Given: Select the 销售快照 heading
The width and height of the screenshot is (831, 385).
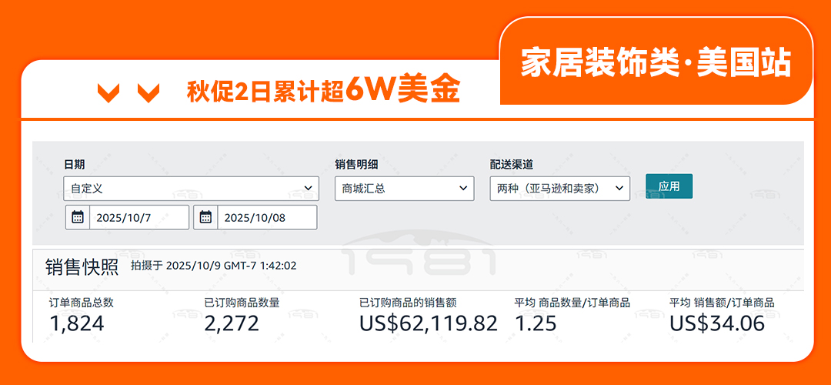Looking at the screenshot, I should pos(82,266).
